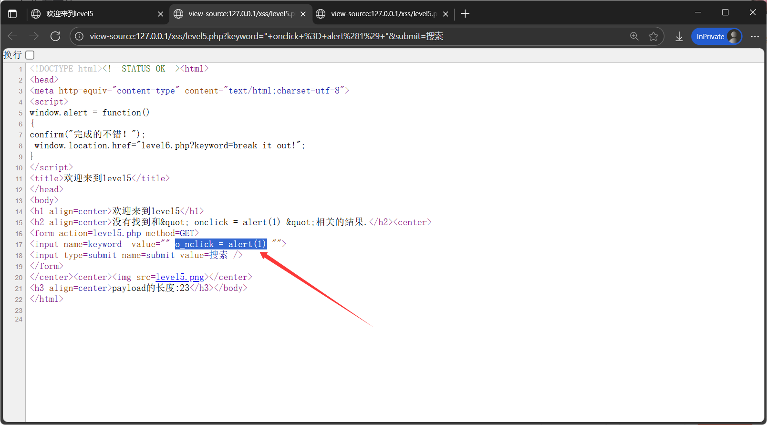View site information icon in address bar
Screen dimensions: 767x425
coord(80,36)
